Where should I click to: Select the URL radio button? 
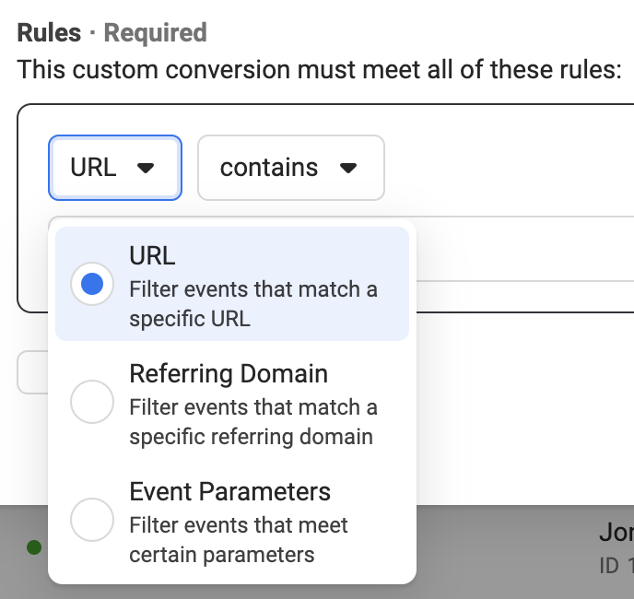pos(92,284)
